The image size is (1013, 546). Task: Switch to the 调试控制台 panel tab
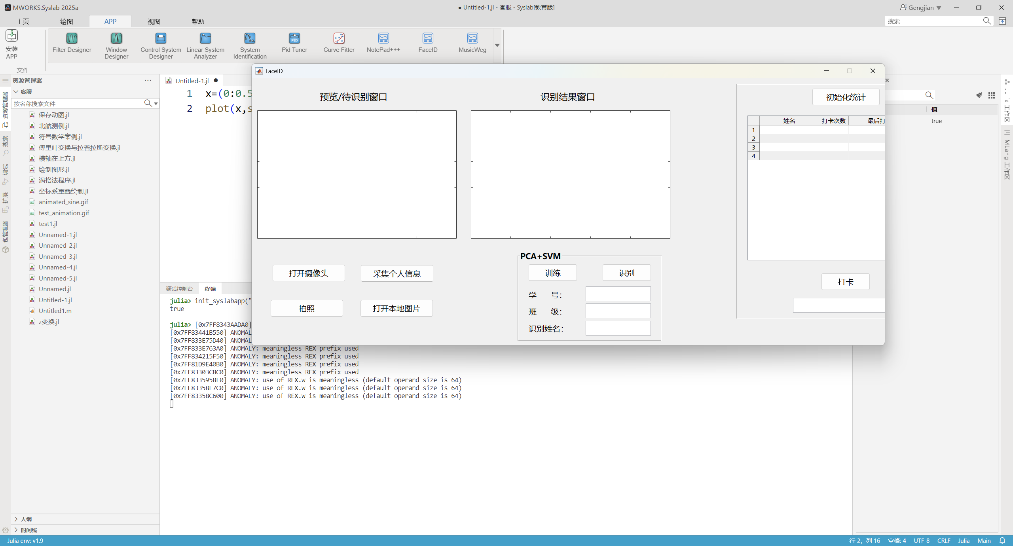(179, 289)
